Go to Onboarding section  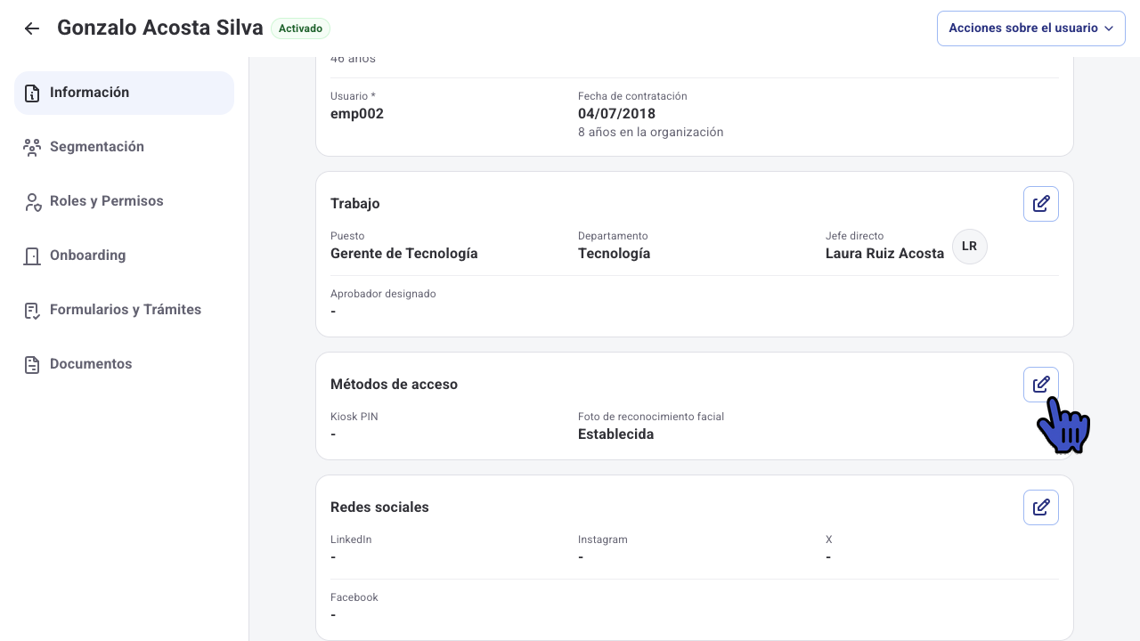point(124,256)
